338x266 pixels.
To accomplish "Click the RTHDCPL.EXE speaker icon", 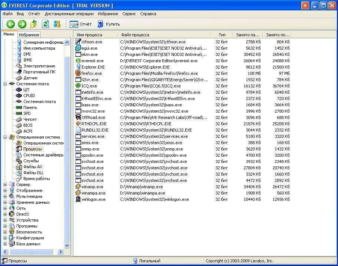I will pyautogui.click(x=78, y=123).
